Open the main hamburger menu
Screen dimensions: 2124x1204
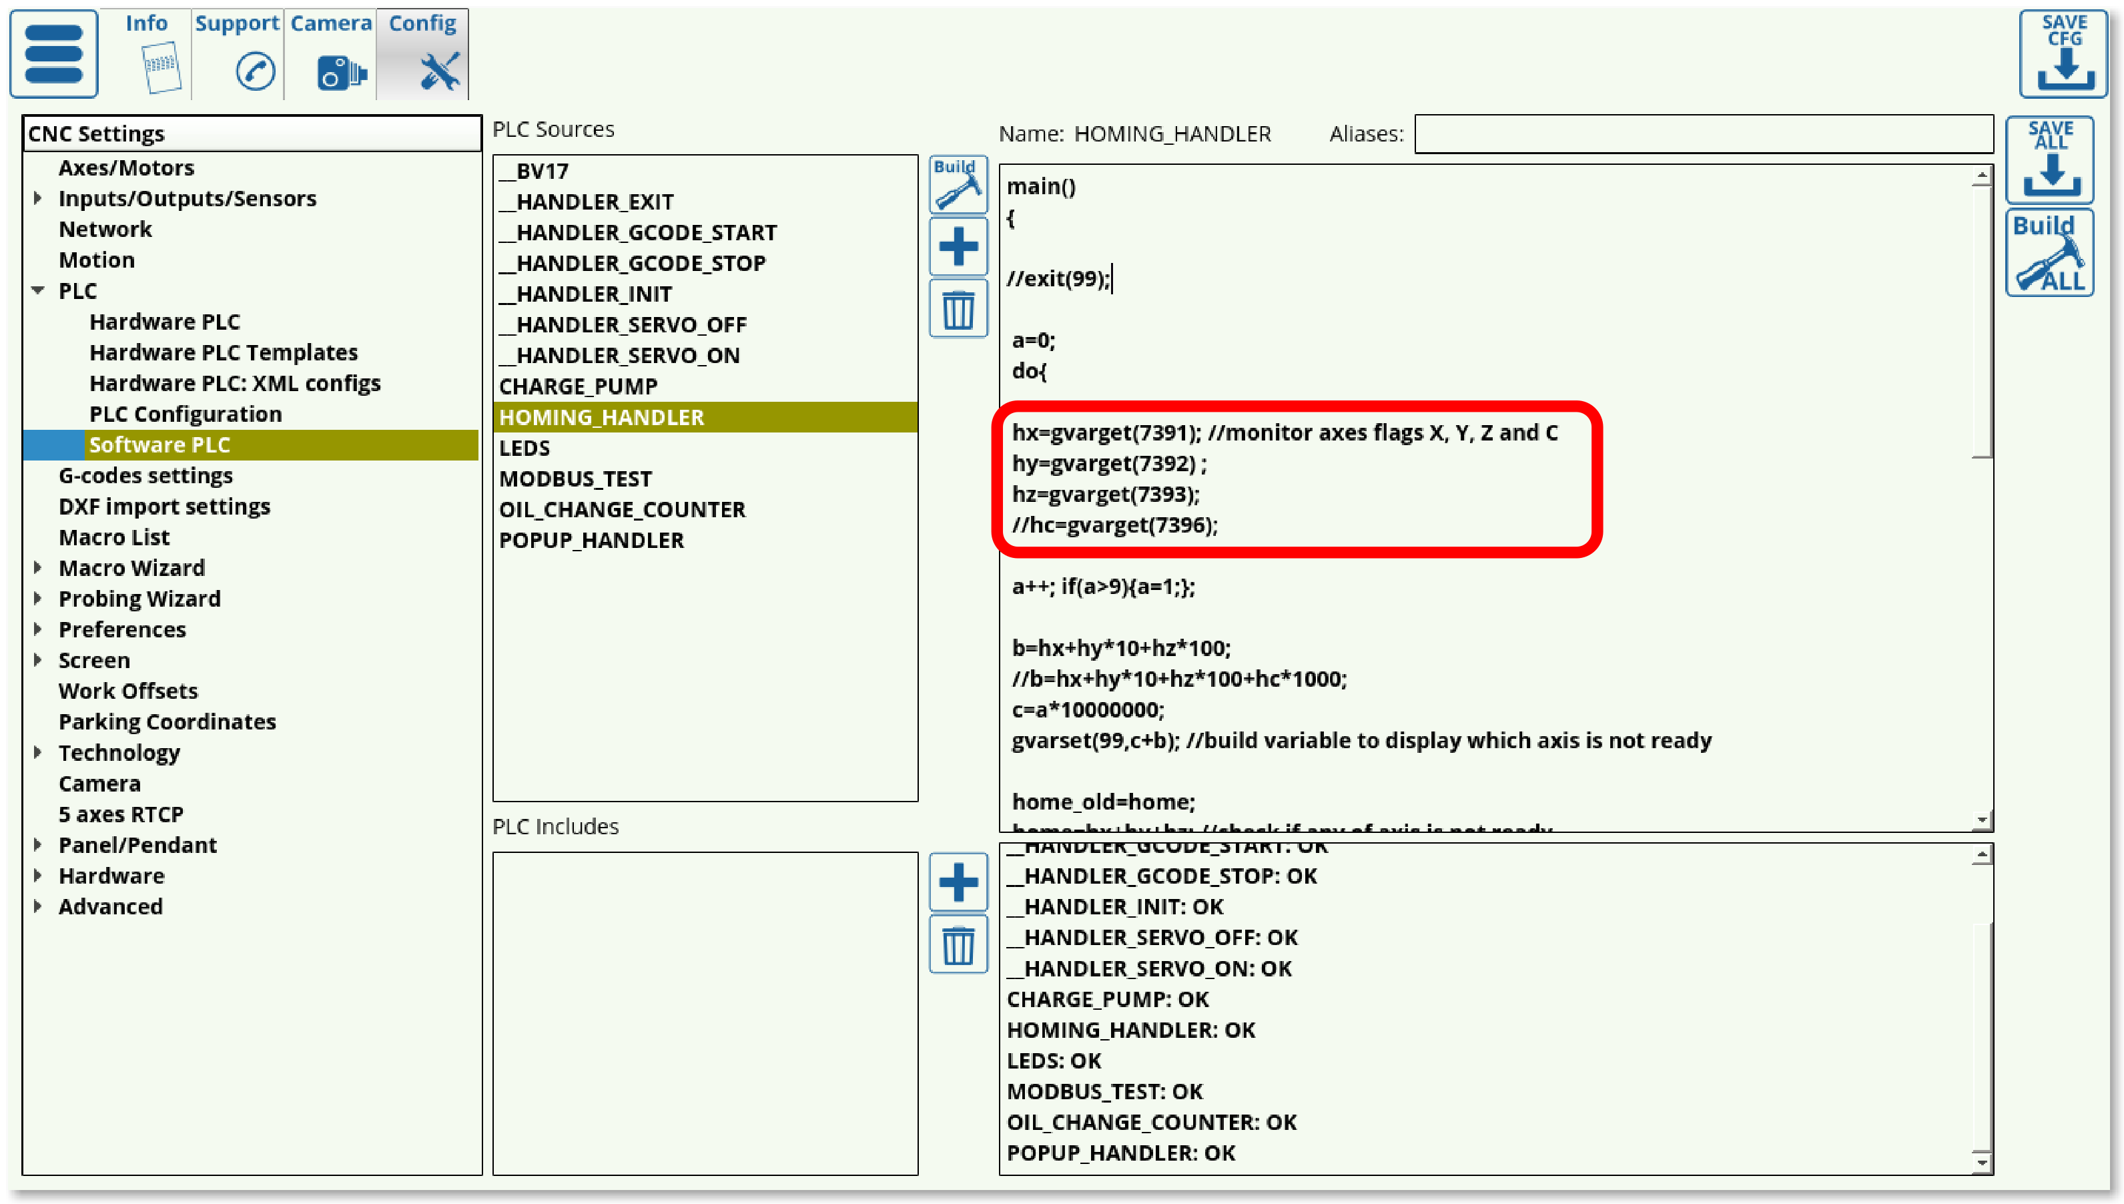click(x=54, y=54)
